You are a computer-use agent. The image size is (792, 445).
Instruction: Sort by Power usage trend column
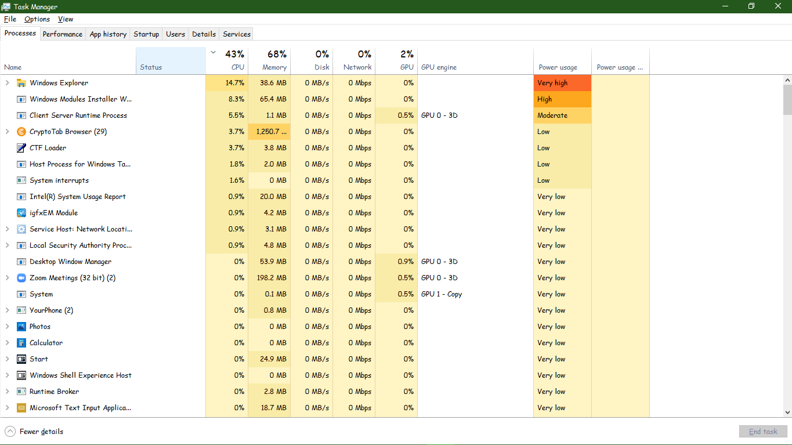coord(620,61)
